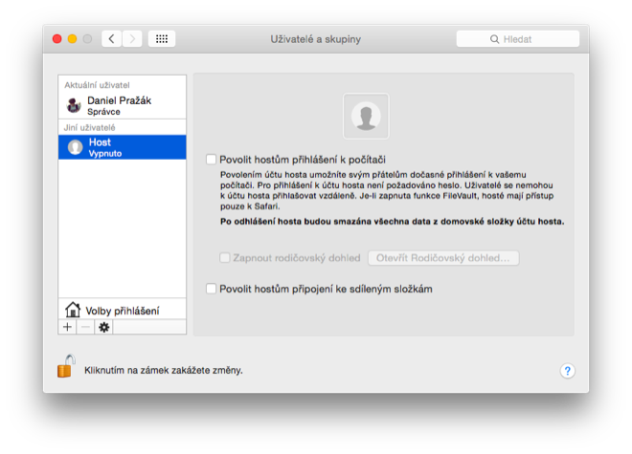Select user Daniel Pražák
Image resolution: width=632 pixels, height=454 pixels.
pos(123,105)
